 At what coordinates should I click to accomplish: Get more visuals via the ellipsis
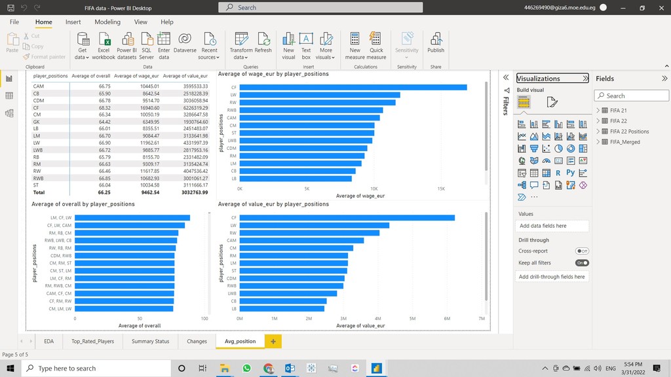tap(534, 197)
